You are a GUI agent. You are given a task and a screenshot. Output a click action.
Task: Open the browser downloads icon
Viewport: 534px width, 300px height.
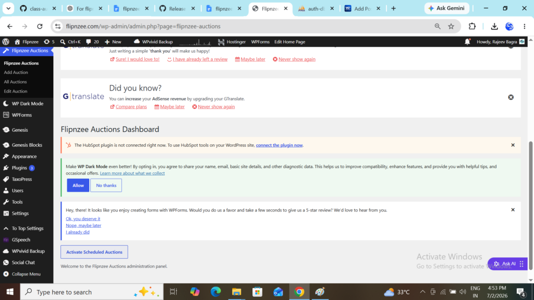[494, 26]
